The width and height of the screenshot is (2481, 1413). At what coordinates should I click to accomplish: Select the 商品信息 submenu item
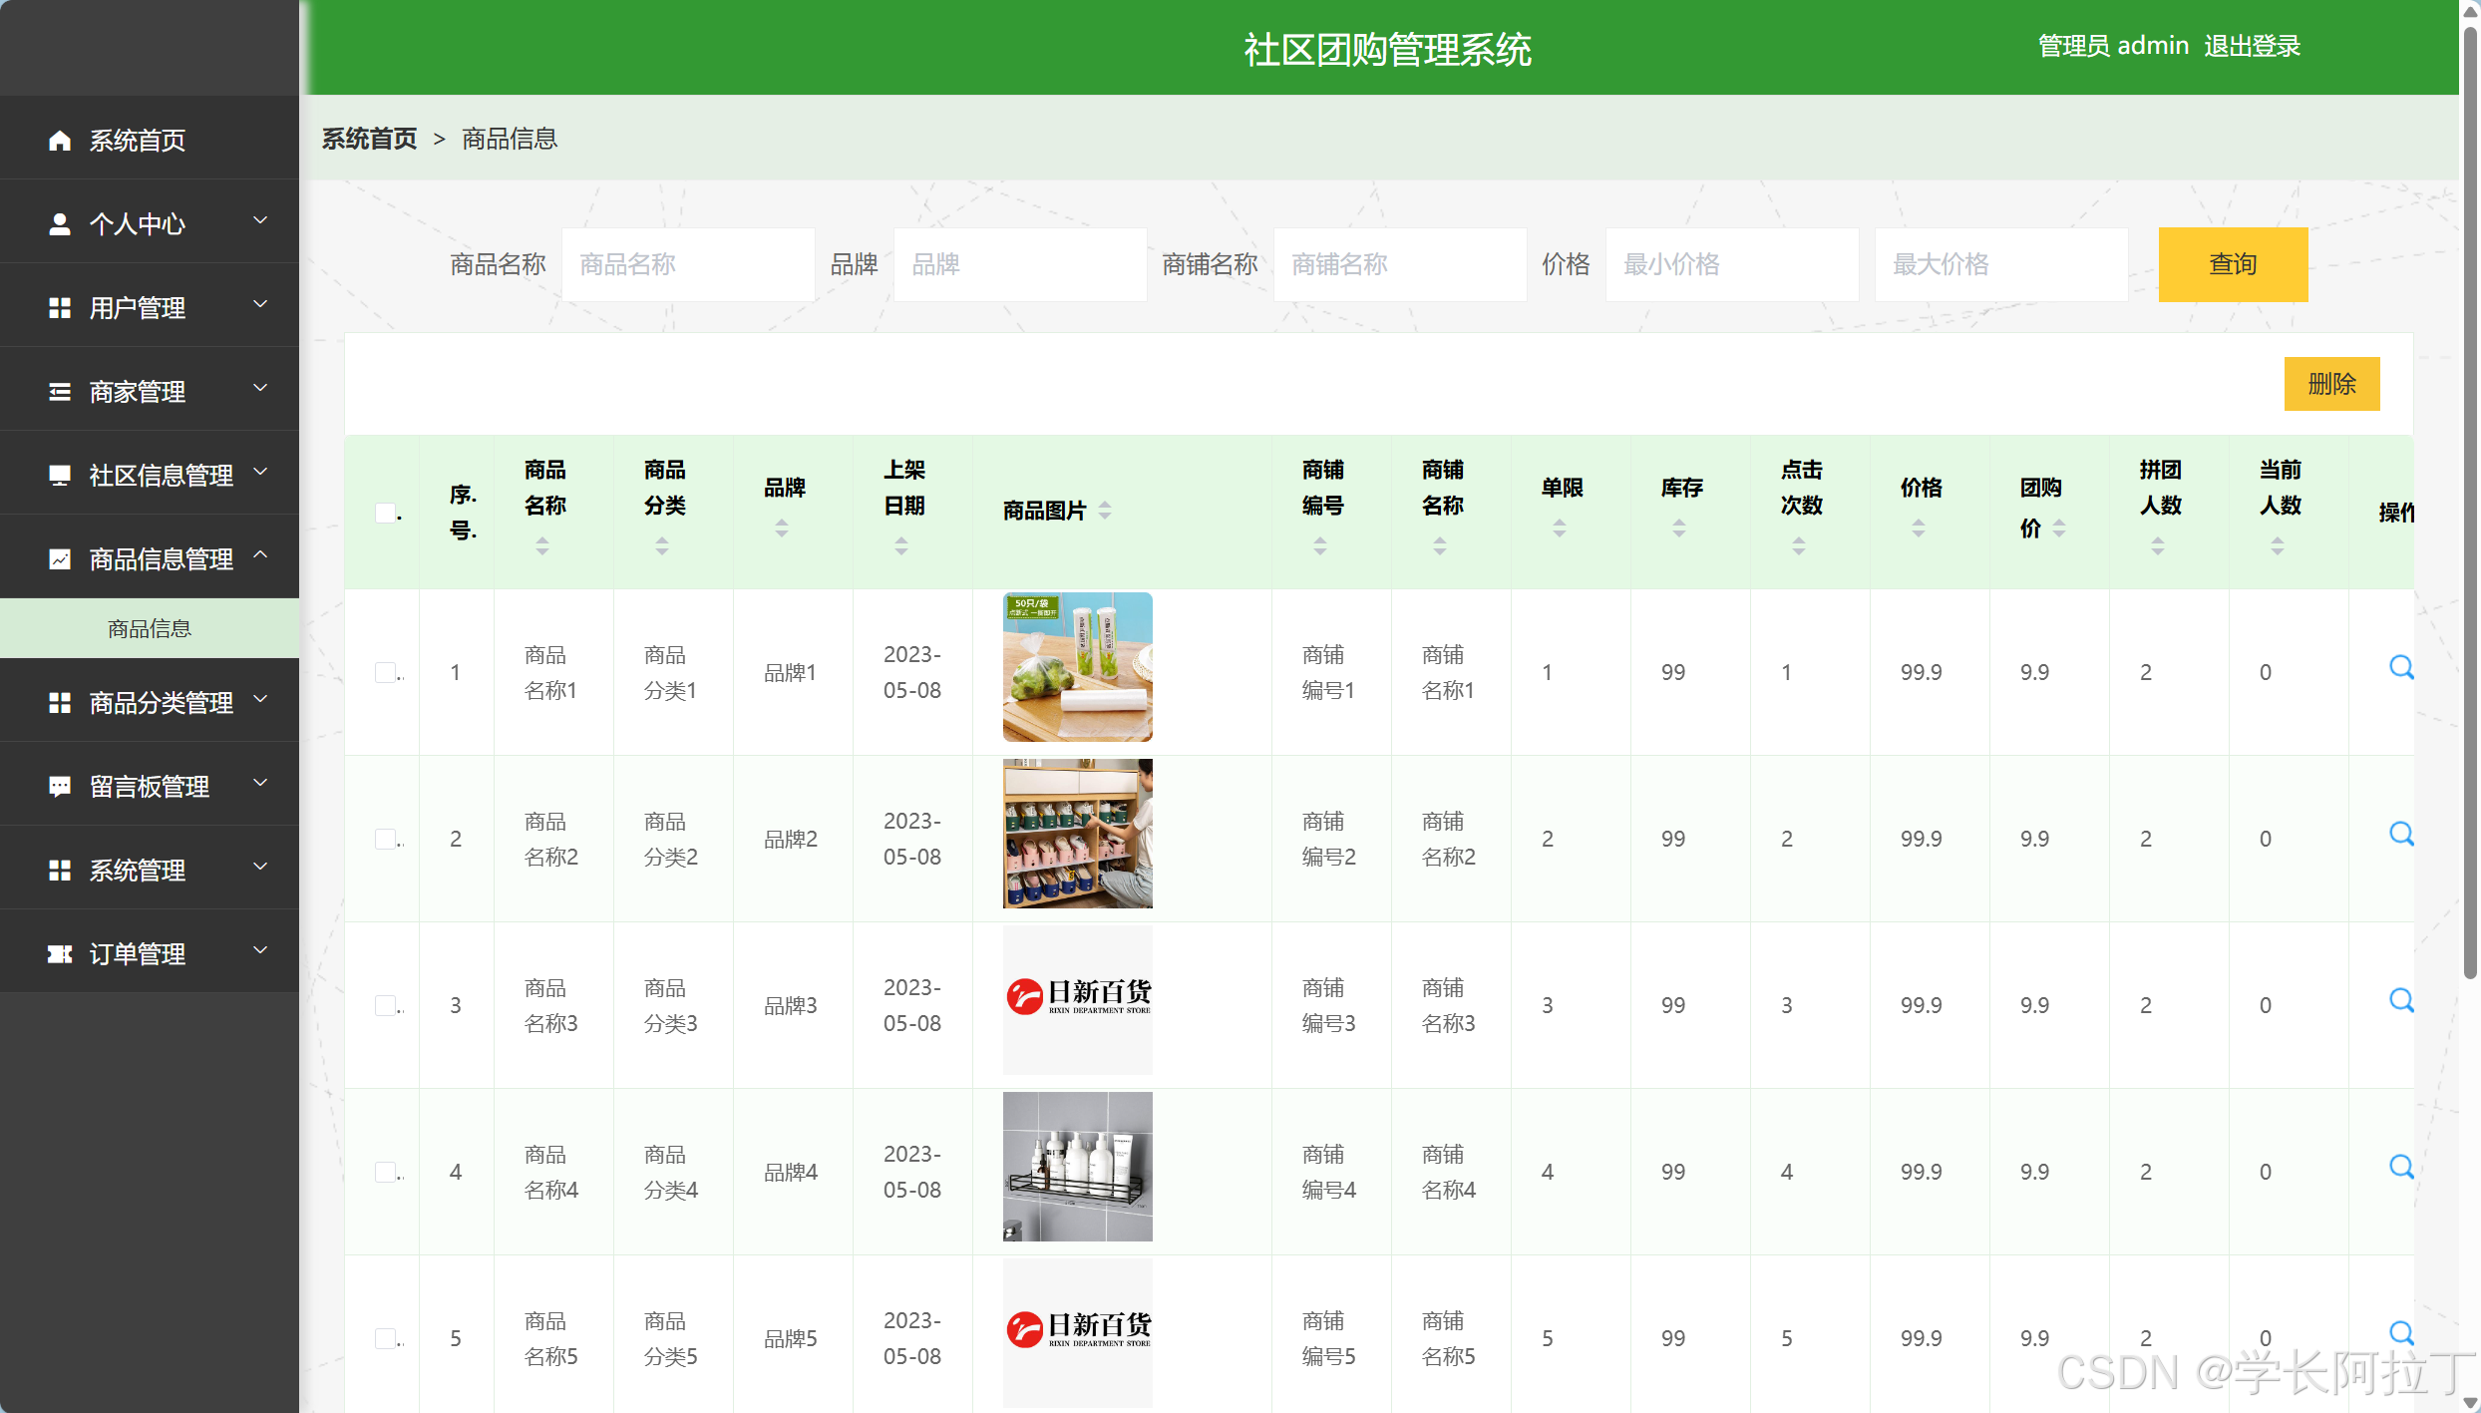tap(149, 628)
